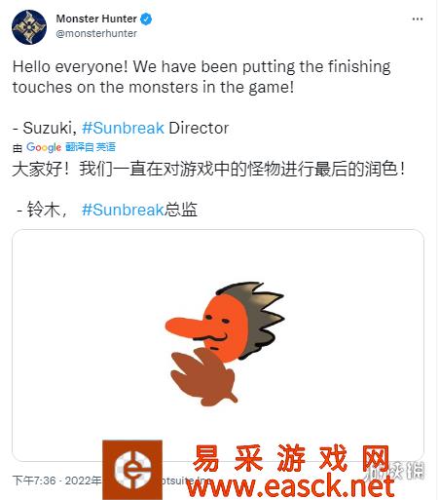Open the 下午7:36 timestamp

point(34,481)
